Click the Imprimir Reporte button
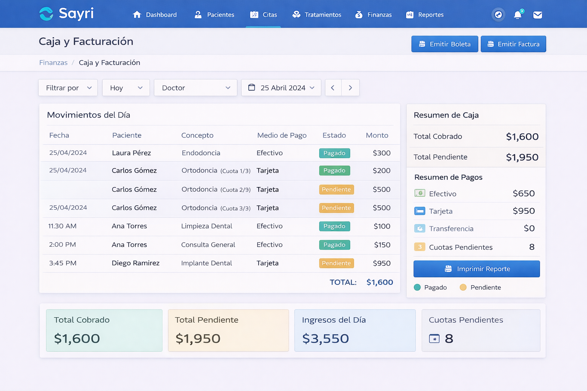 coord(477,269)
